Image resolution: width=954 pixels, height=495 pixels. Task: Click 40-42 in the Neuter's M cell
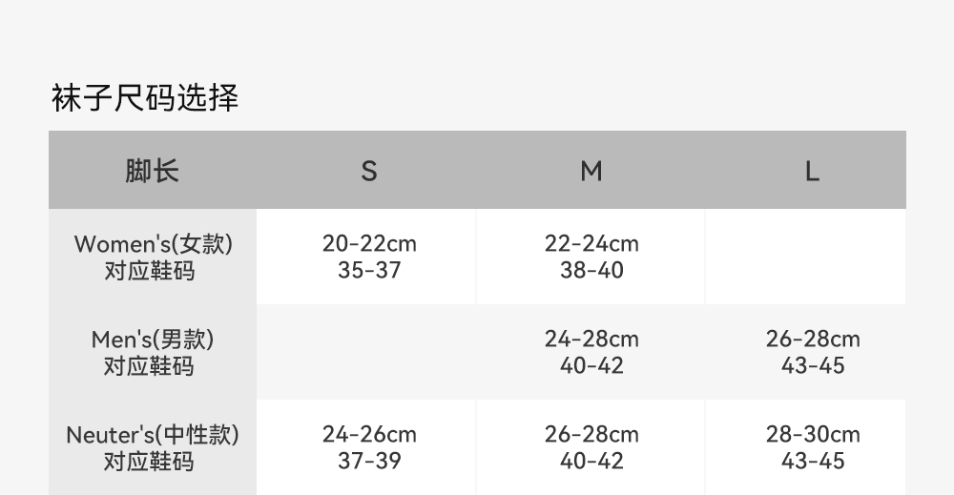(x=591, y=462)
